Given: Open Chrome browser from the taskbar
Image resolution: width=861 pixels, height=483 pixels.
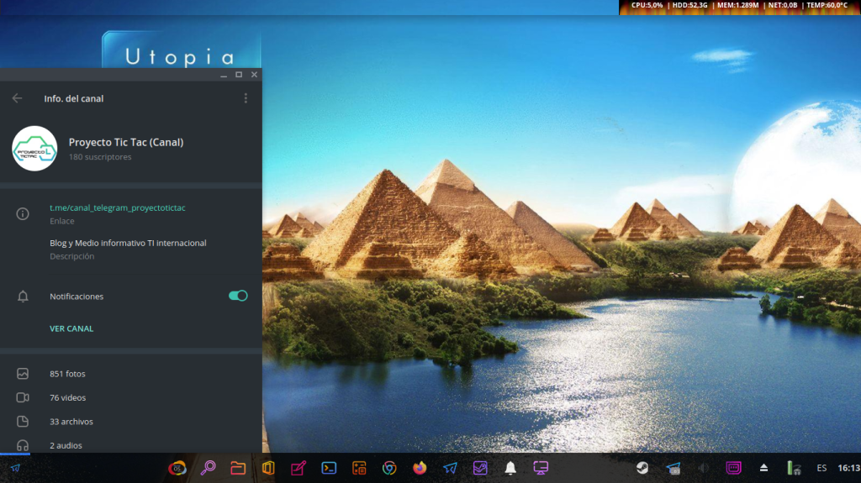Looking at the screenshot, I should coord(389,468).
